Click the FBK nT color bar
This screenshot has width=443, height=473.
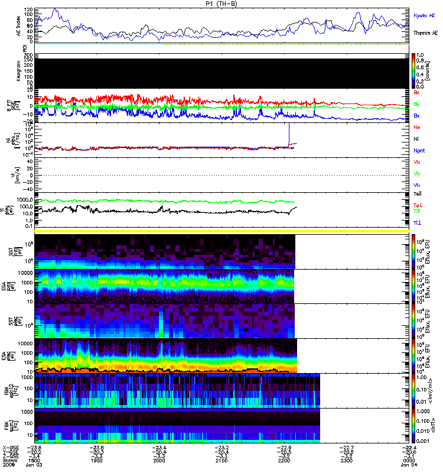click(x=413, y=426)
